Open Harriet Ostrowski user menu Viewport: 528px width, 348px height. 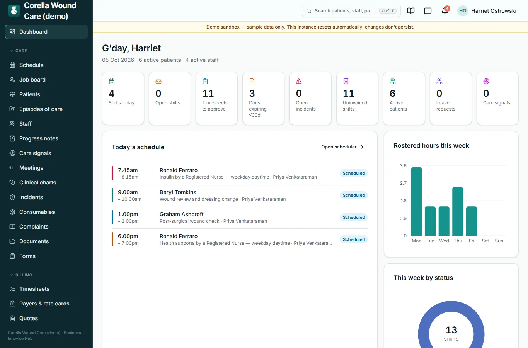(x=487, y=11)
